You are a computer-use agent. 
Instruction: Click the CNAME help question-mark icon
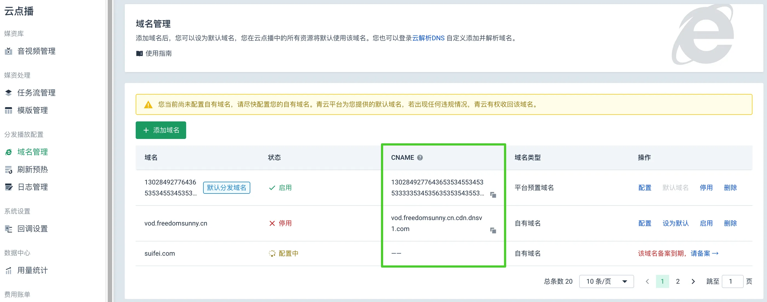coord(420,158)
